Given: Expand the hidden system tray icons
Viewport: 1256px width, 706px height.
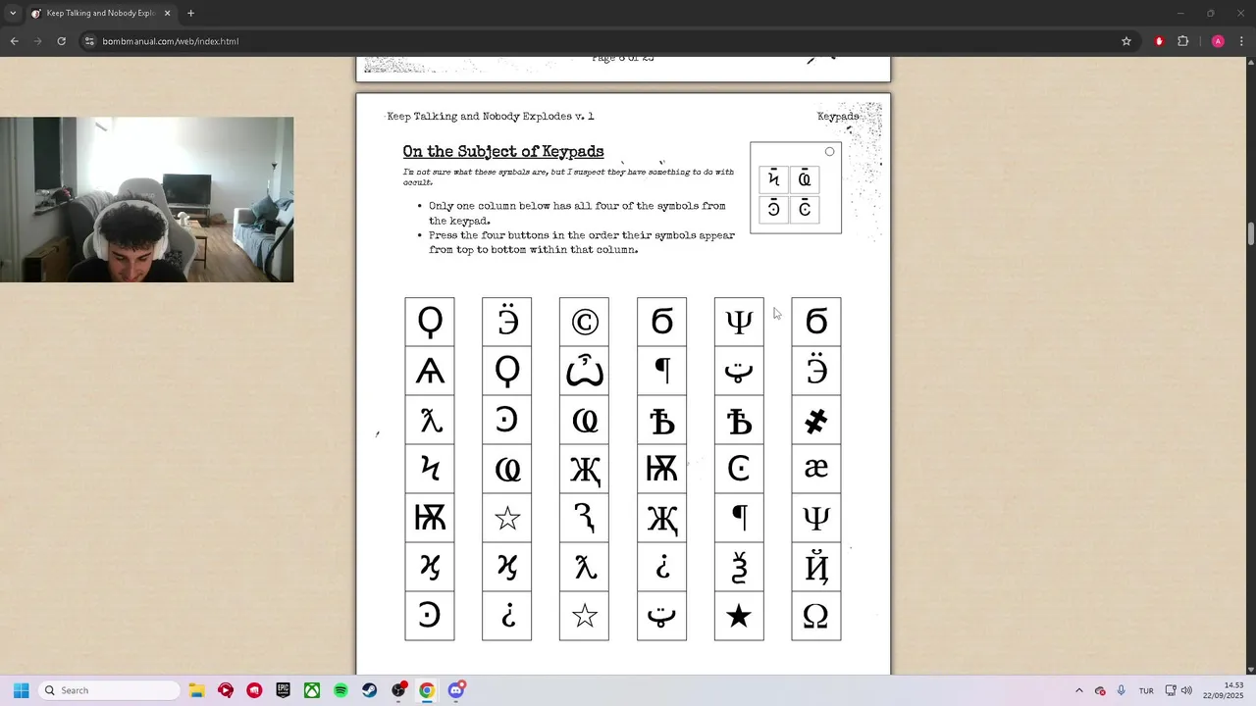Looking at the screenshot, I should [x=1079, y=690].
